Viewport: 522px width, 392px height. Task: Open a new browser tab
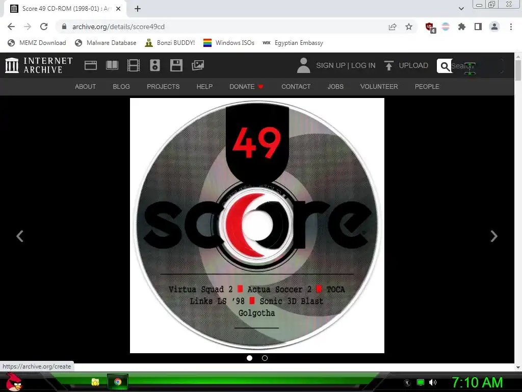click(x=138, y=9)
